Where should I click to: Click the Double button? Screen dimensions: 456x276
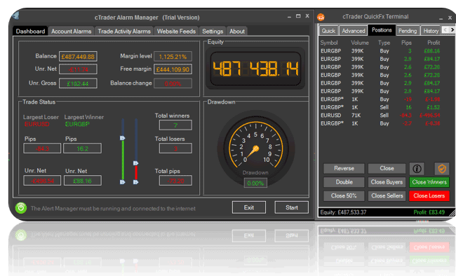point(344,182)
